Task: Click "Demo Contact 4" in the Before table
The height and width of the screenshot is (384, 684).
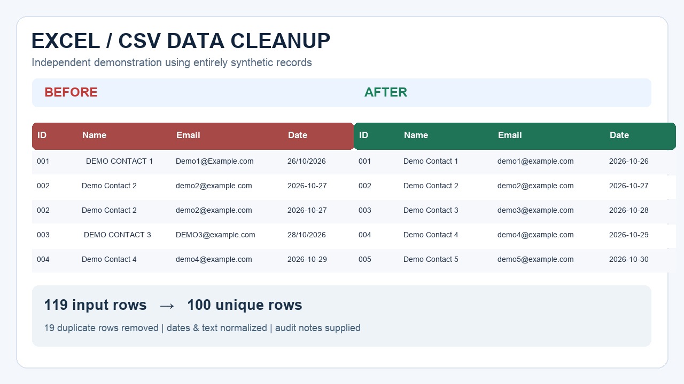Action: point(109,259)
